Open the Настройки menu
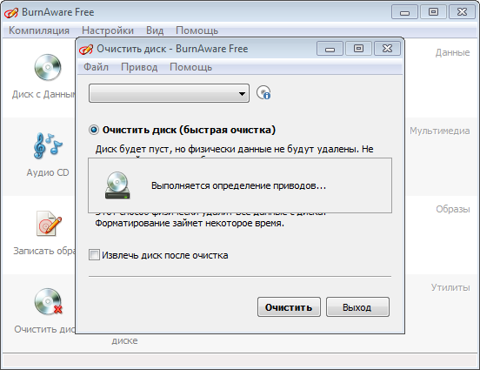Image resolution: width=480 pixels, height=370 pixels. tap(108, 30)
